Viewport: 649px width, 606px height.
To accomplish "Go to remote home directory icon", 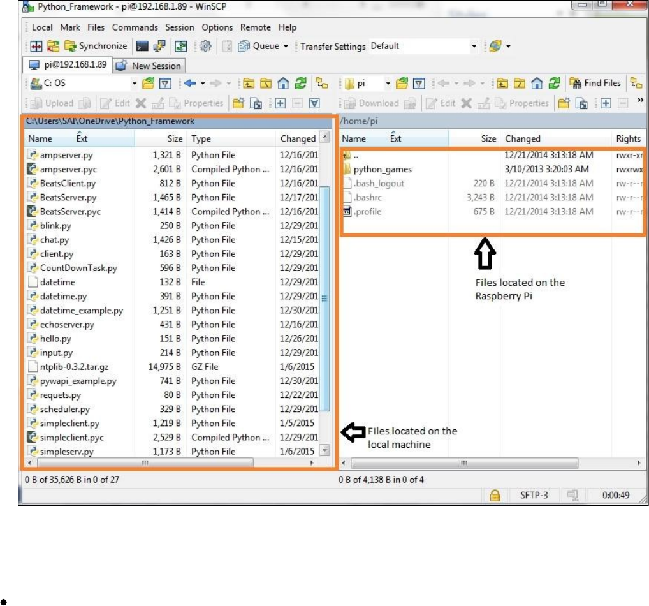I will (537, 84).
